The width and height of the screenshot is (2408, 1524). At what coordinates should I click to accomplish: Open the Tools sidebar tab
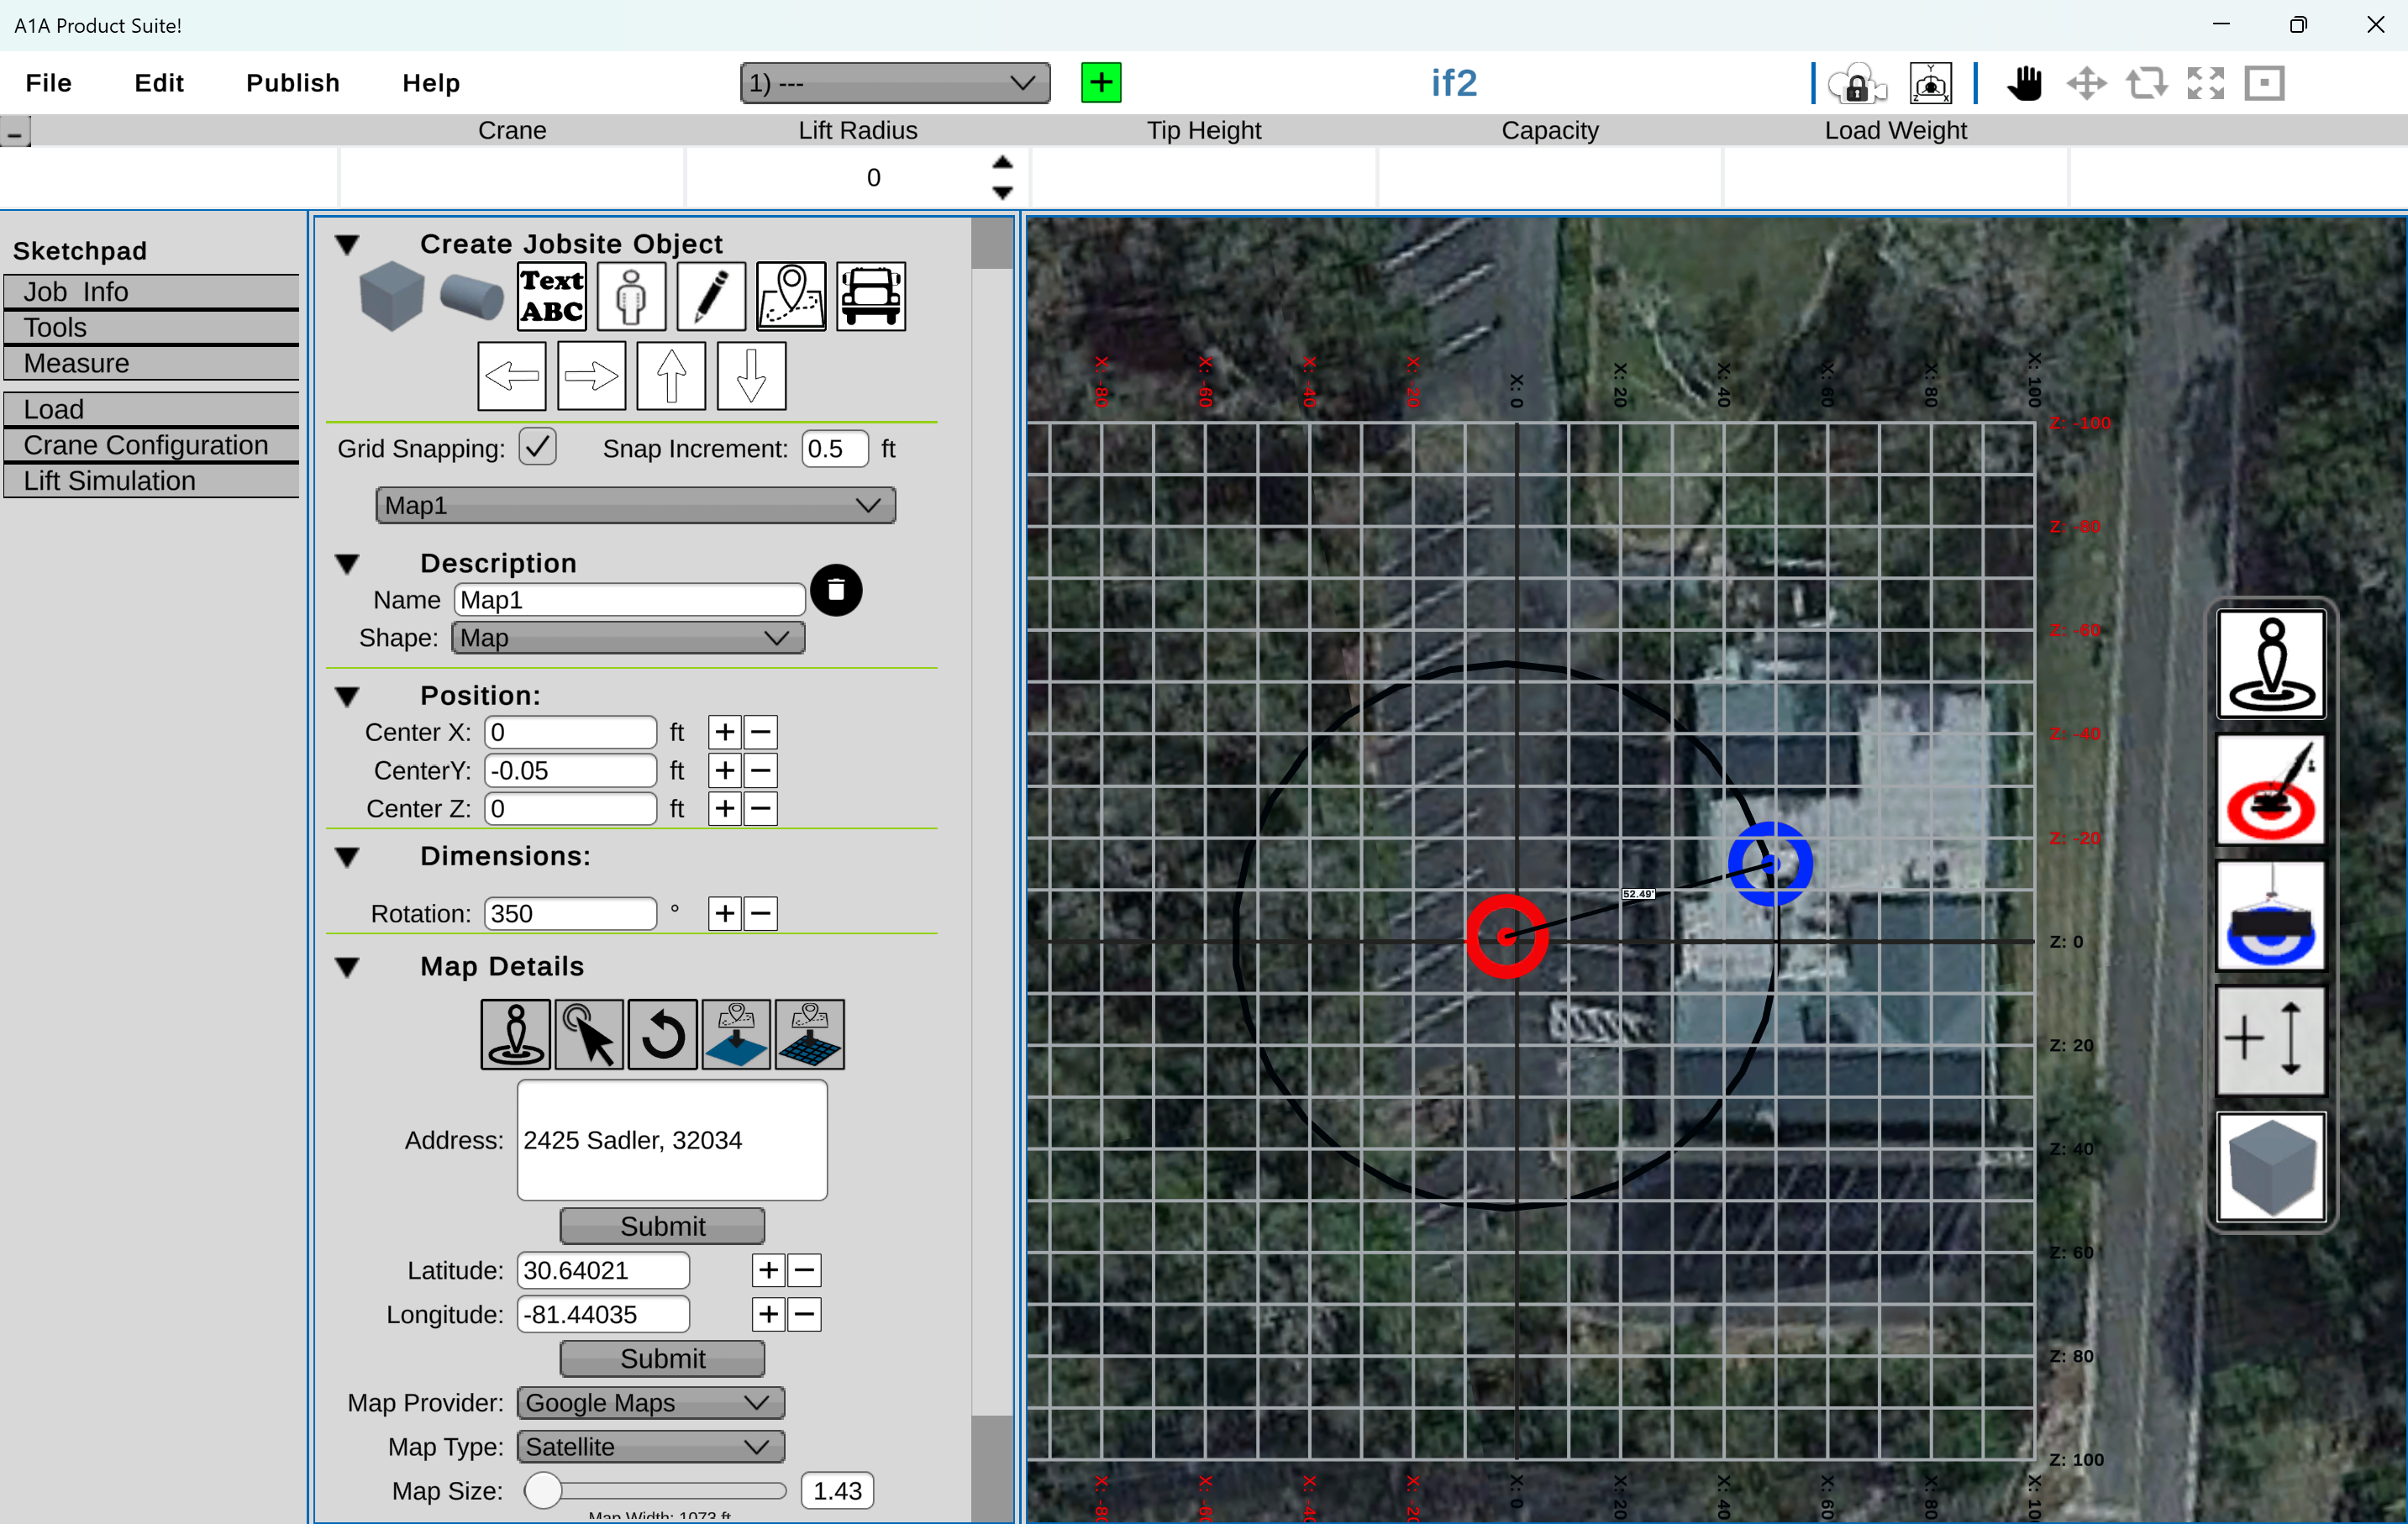click(151, 327)
